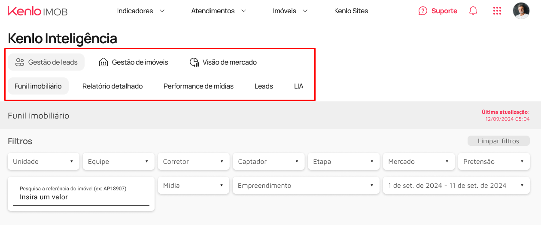Open the date range picker dropdown

point(456,186)
